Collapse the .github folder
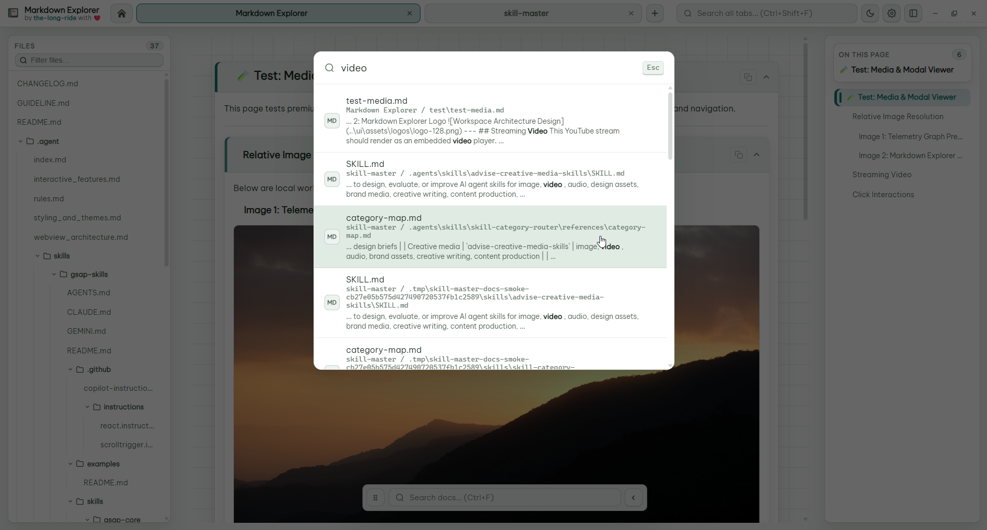Image resolution: width=987 pixels, height=530 pixels. [x=70, y=369]
